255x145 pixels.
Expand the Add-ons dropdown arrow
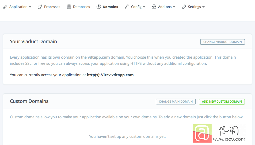174,7
